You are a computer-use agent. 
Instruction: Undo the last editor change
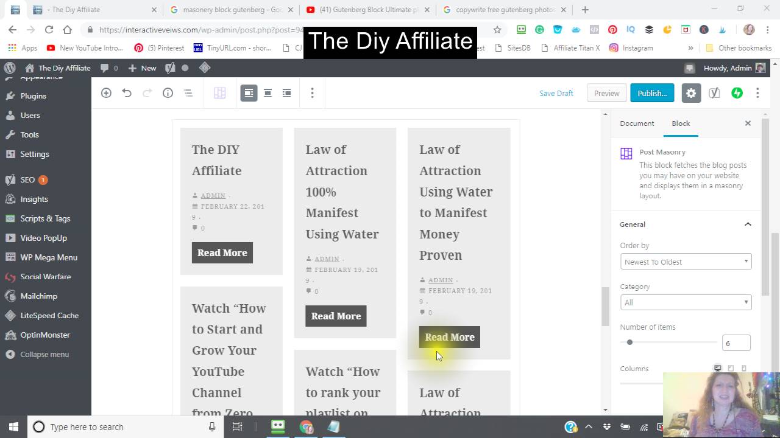[x=127, y=93]
